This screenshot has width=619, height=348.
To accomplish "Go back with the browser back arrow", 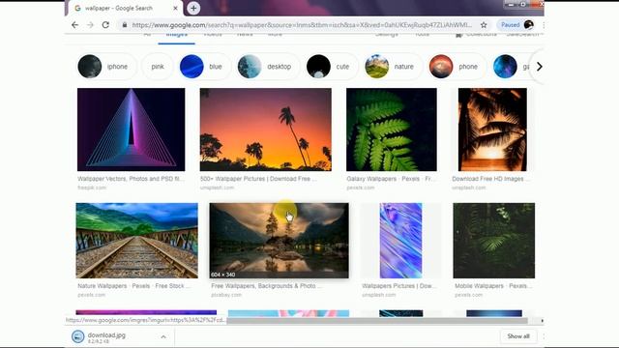I will click(74, 25).
